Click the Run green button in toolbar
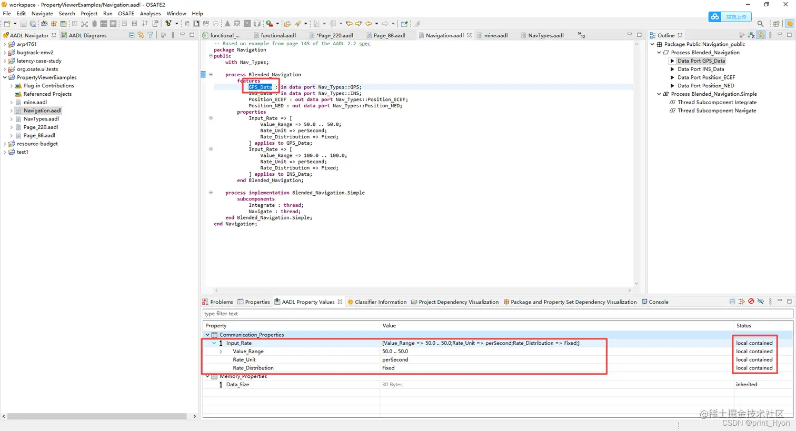Image resolution: width=796 pixels, height=431 pixels. point(269,24)
